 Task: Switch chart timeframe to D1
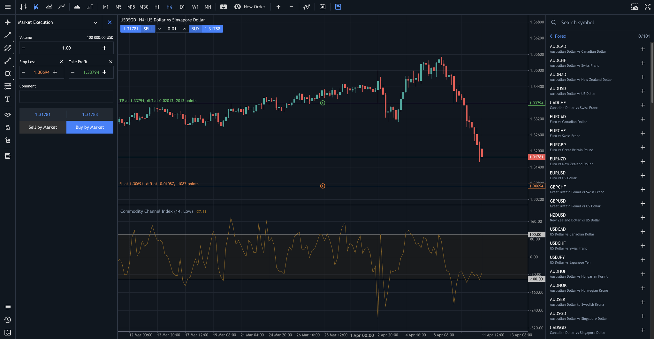[x=182, y=6]
